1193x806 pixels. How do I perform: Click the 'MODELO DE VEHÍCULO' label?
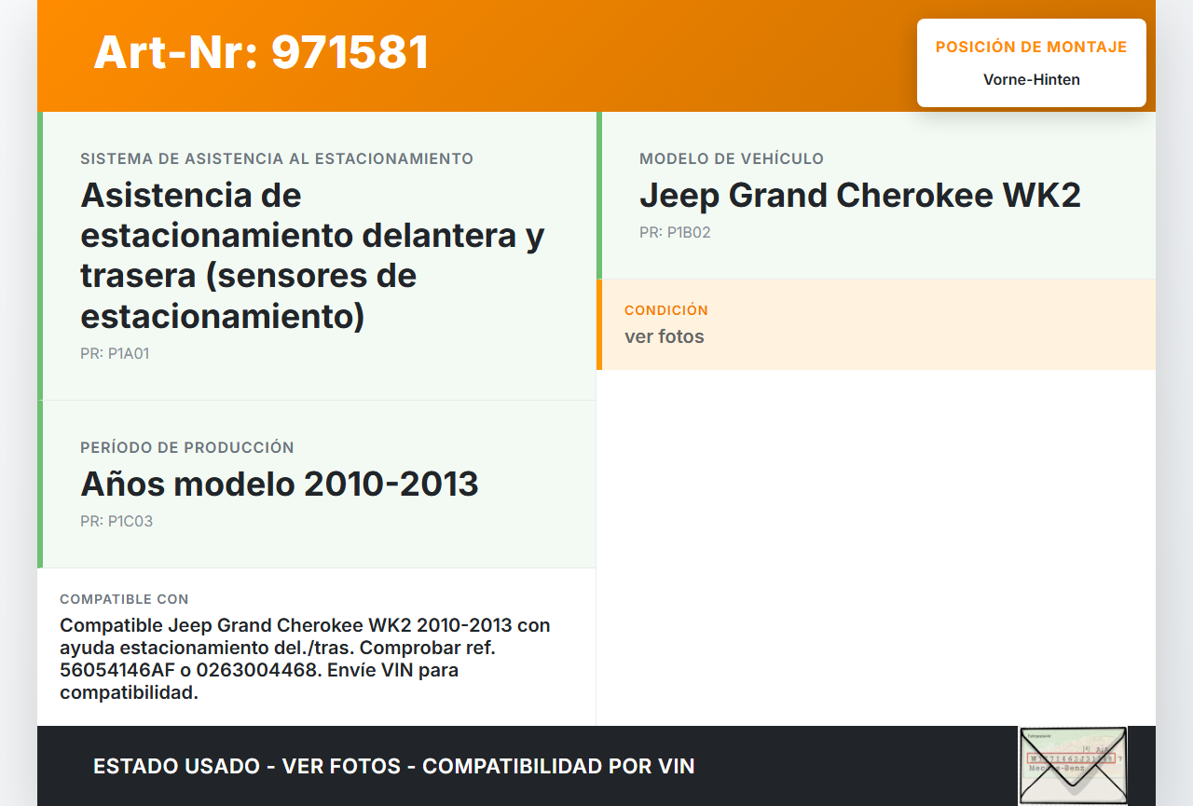[x=732, y=158]
